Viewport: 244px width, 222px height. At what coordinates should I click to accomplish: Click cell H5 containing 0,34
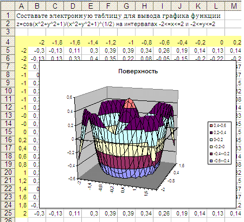point(144,50)
